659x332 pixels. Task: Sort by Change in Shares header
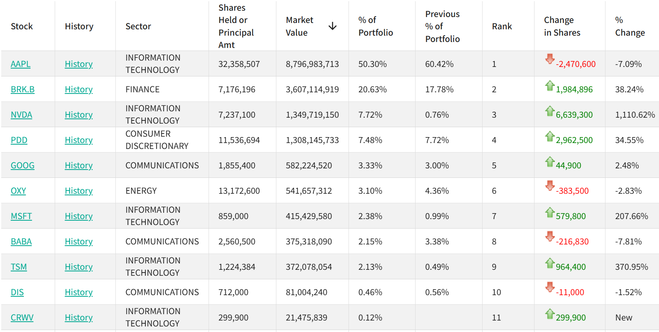562,27
